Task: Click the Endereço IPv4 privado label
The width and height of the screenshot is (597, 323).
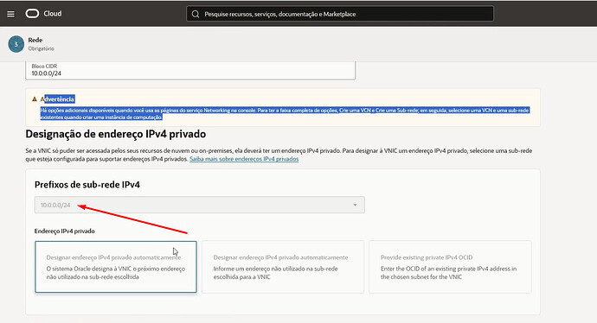Action: pos(65,231)
